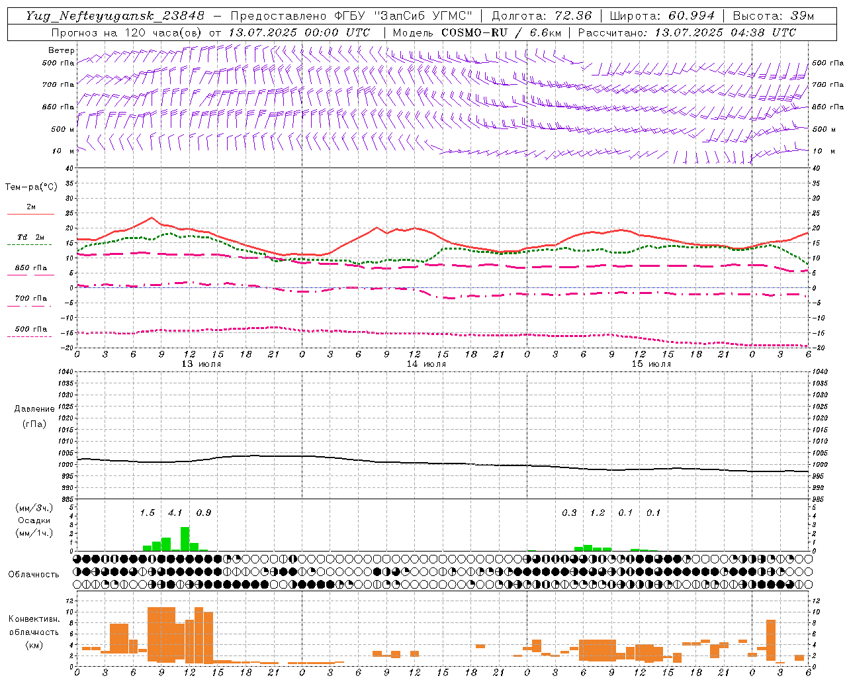Select the longitude value Долгота: 72.36
The height and width of the screenshot is (678, 847).
541,16
